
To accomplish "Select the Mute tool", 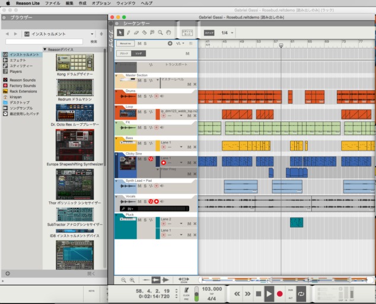I will [x=152, y=33].
